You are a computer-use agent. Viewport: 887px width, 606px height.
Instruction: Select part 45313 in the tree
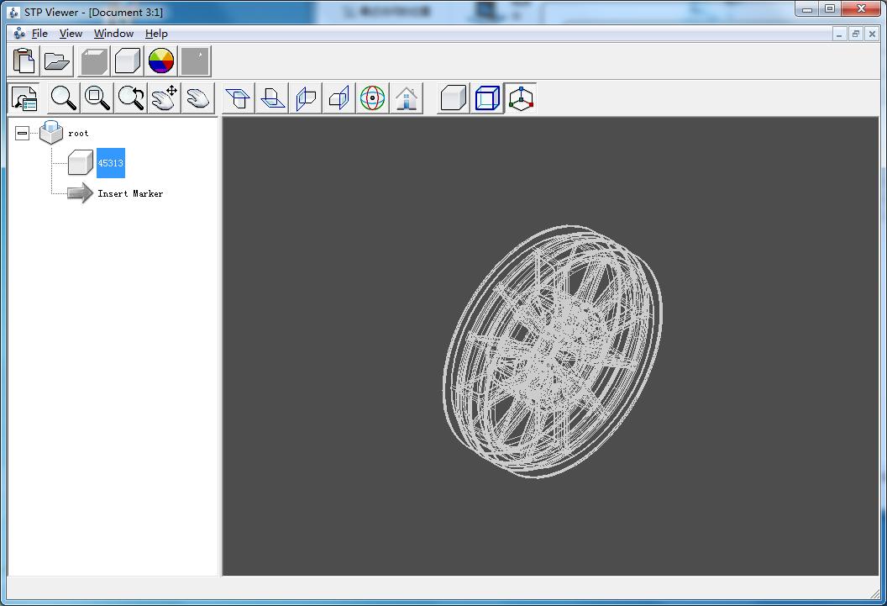(x=110, y=163)
